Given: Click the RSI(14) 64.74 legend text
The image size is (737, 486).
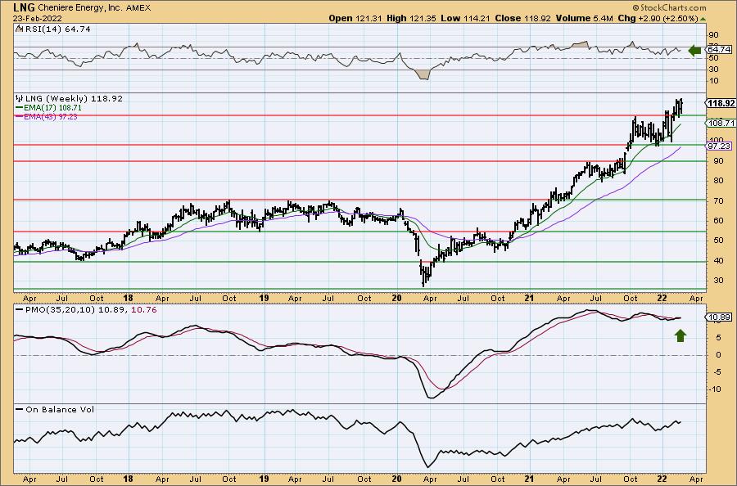Looking at the screenshot, I should tap(57, 29).
